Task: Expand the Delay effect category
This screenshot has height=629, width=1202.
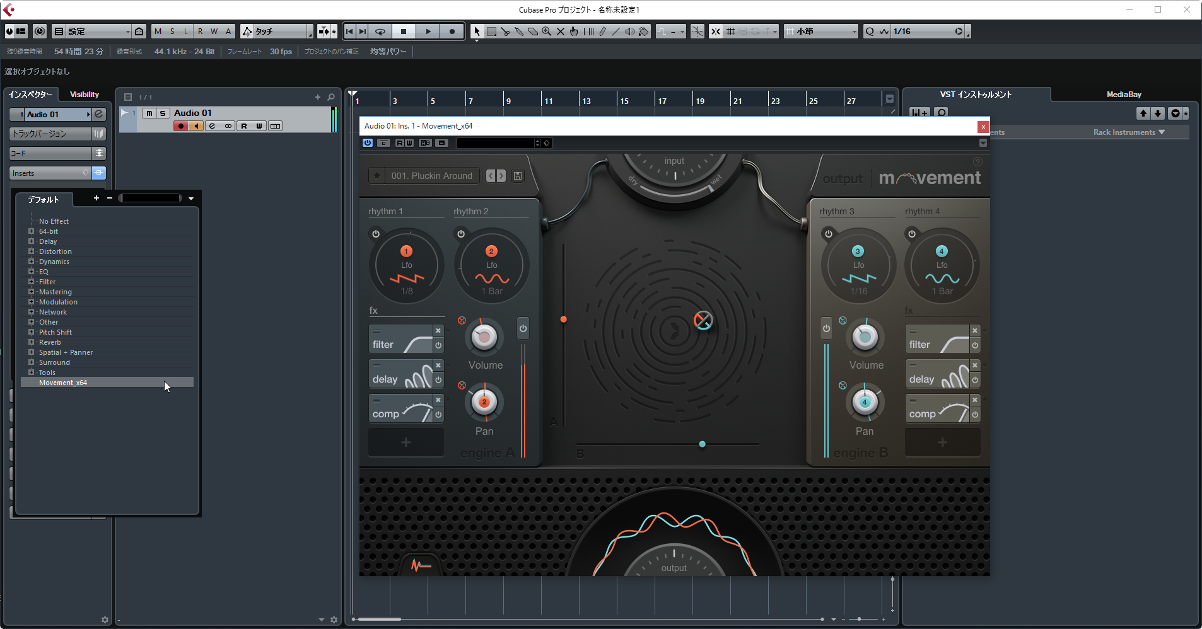Action: [x=31, y=241]
